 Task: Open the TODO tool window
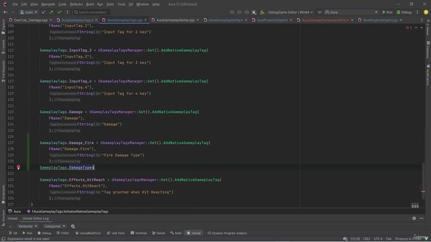[63, 233]
